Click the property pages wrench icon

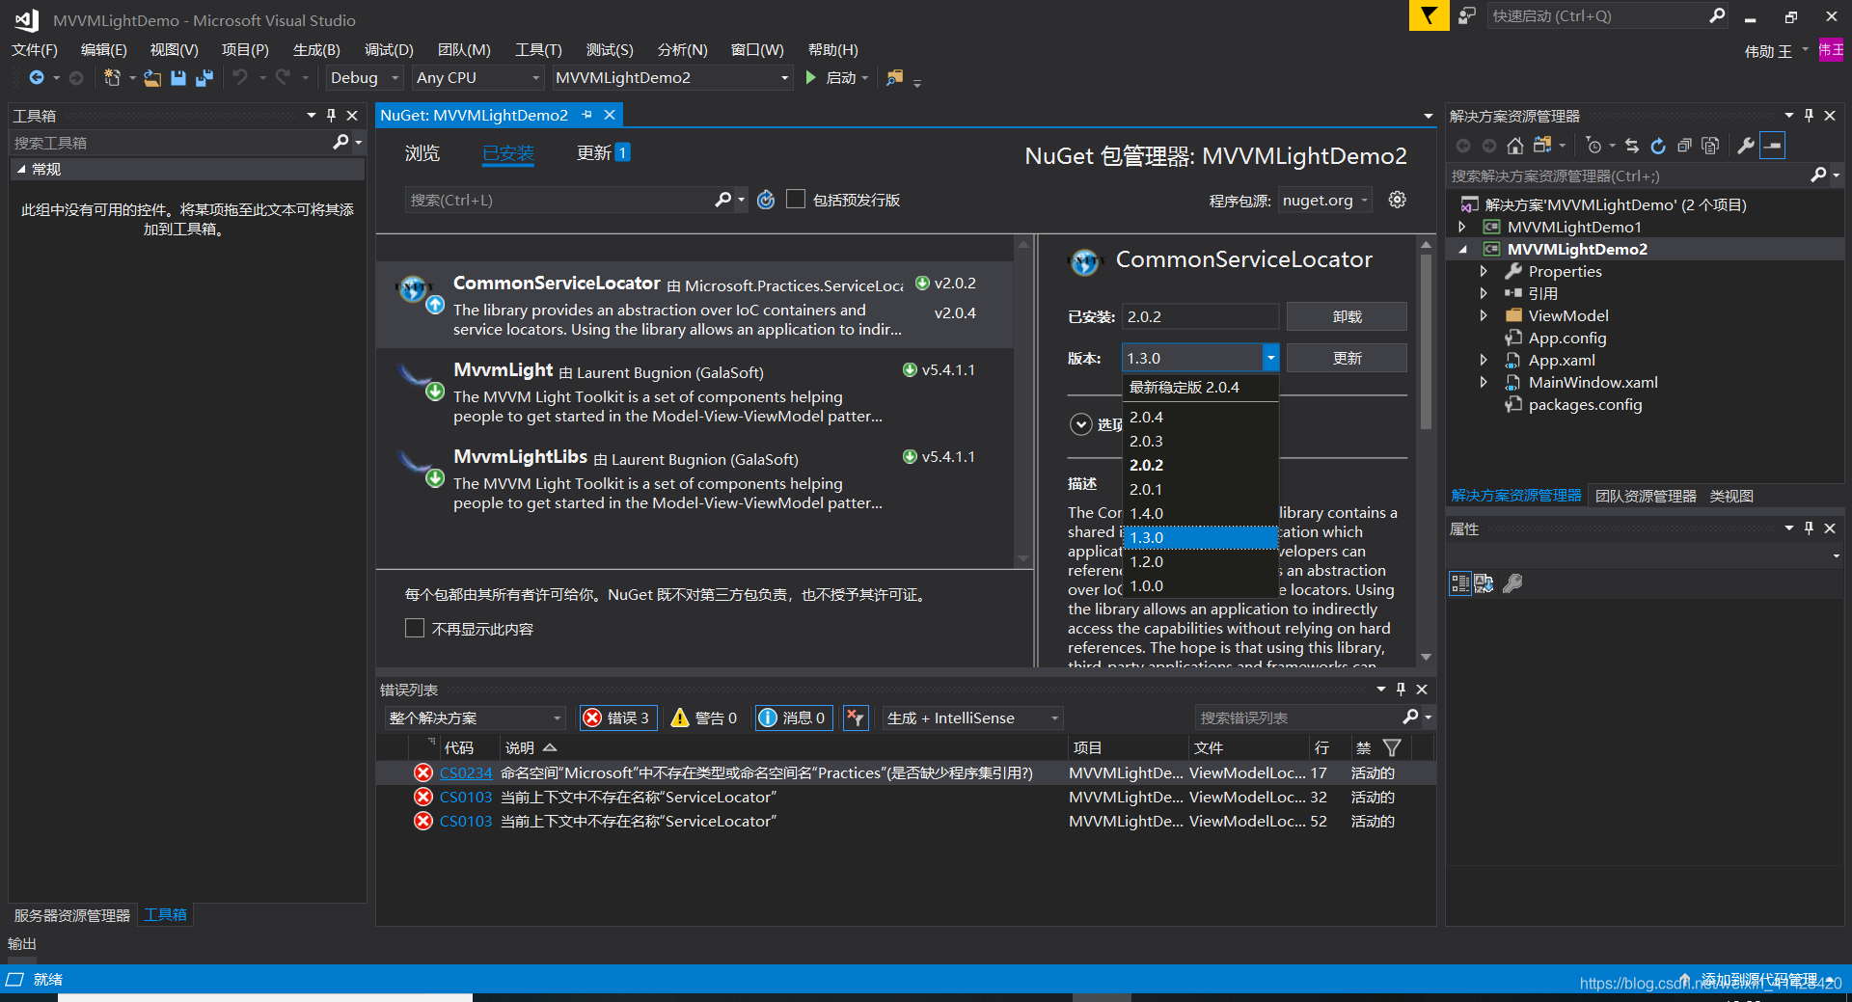point(1513,582)
